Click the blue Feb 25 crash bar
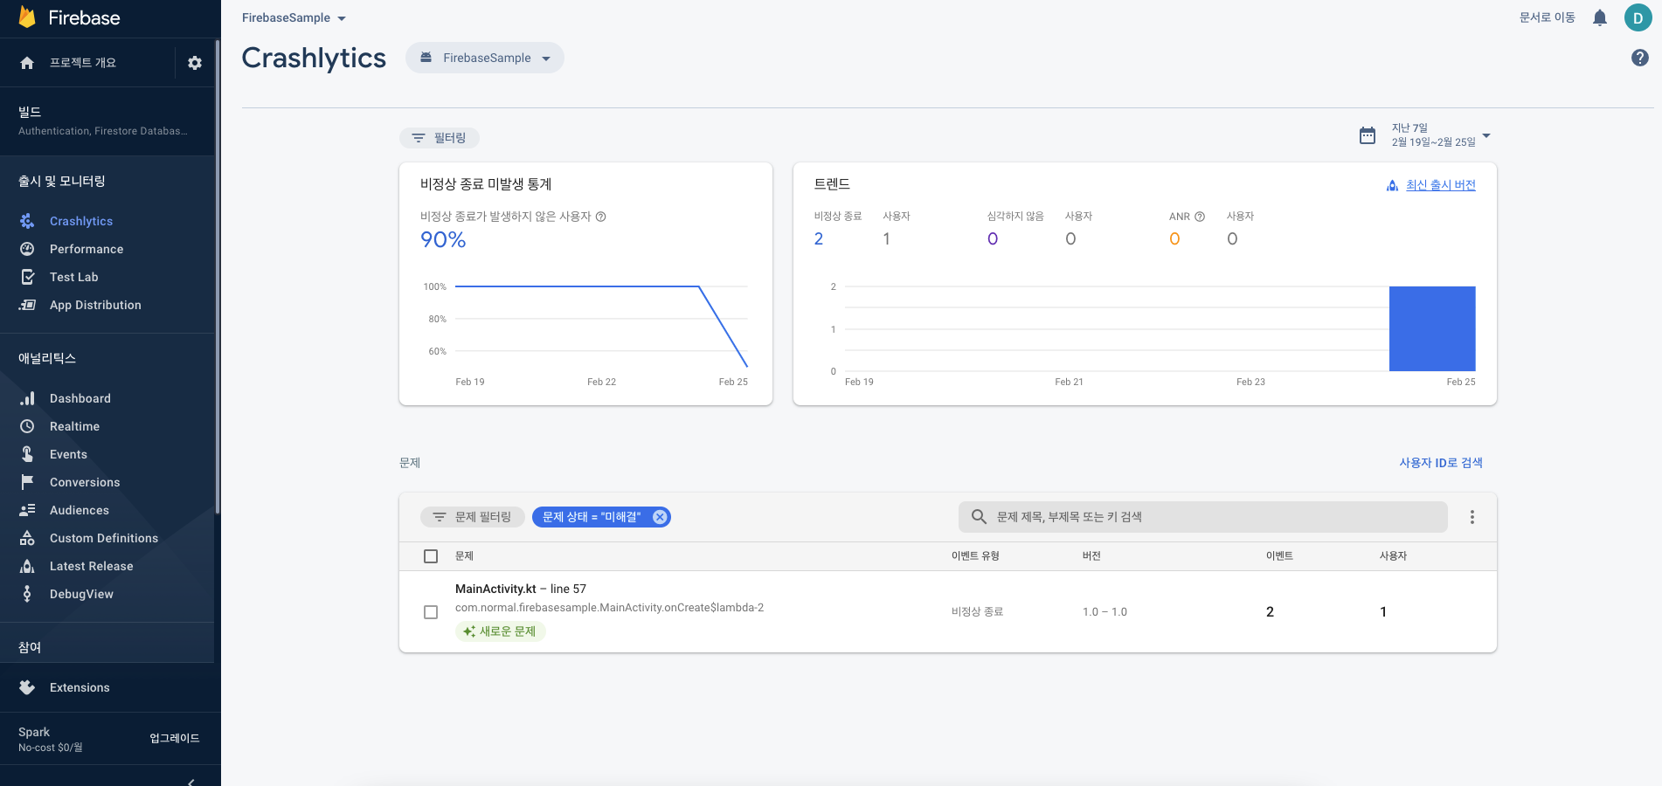This screenshot has width=1662, height=786. (1432, 328)
